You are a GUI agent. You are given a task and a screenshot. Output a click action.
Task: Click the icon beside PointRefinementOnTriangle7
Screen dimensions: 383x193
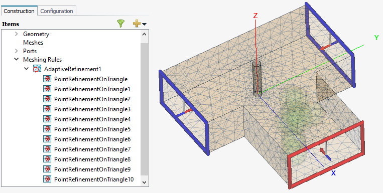(47, 149)
